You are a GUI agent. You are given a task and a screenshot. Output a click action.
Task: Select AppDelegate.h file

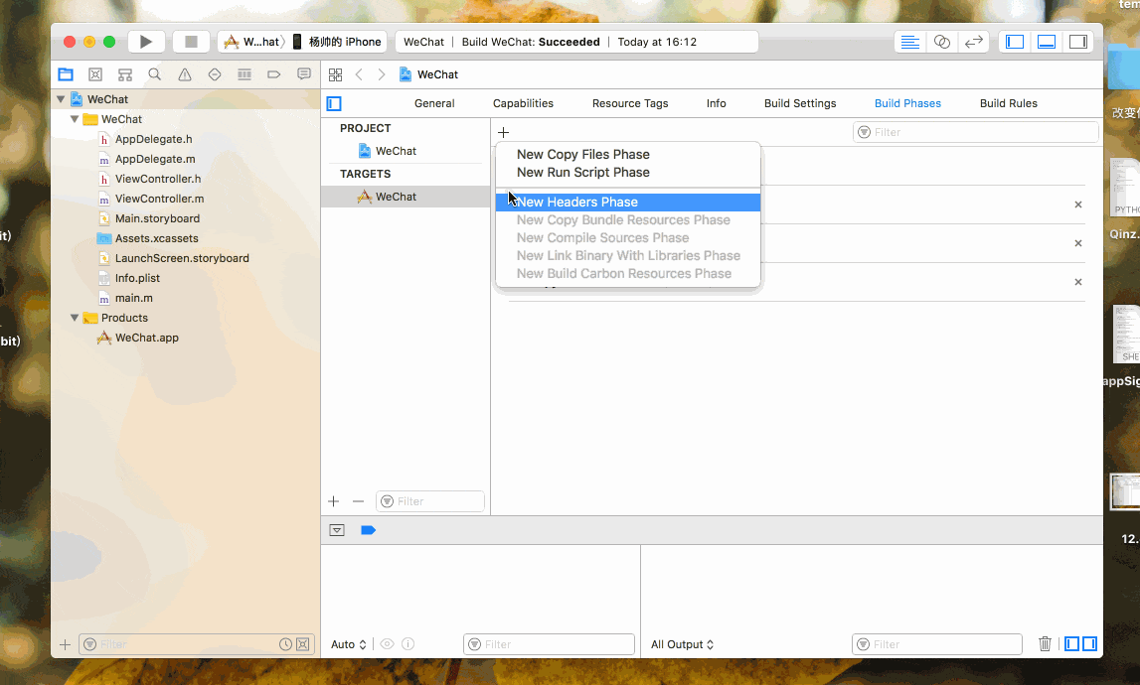pyautogui.click(x=153, y=139)
